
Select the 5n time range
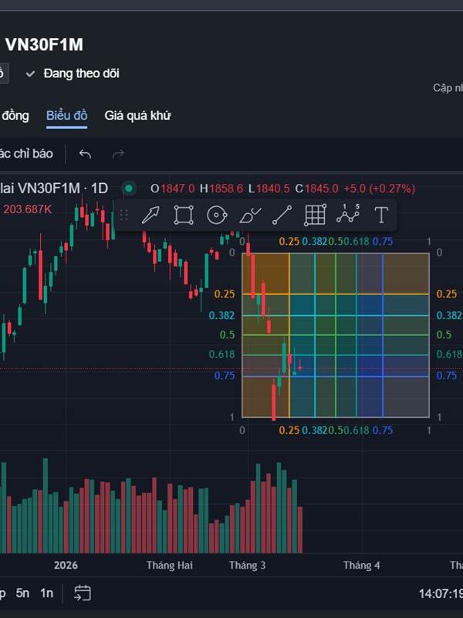[x=22, y=593]
